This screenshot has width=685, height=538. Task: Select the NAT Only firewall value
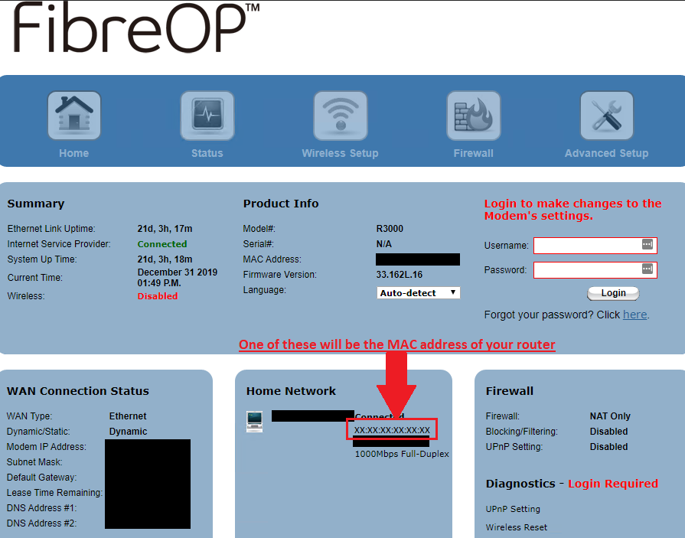click(610, 416)
